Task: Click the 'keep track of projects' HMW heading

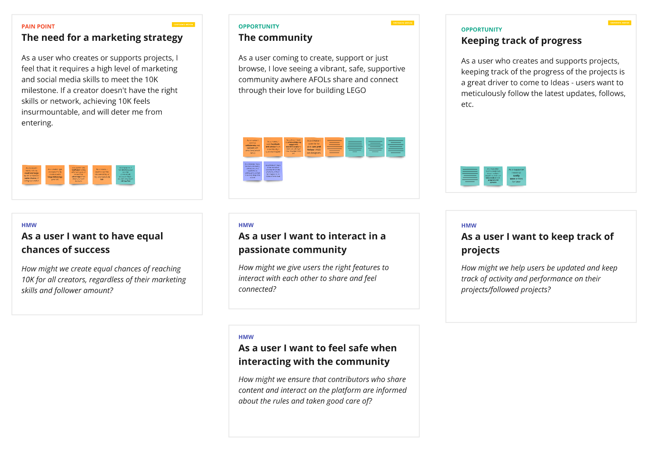Action: (x=537, y=243)
